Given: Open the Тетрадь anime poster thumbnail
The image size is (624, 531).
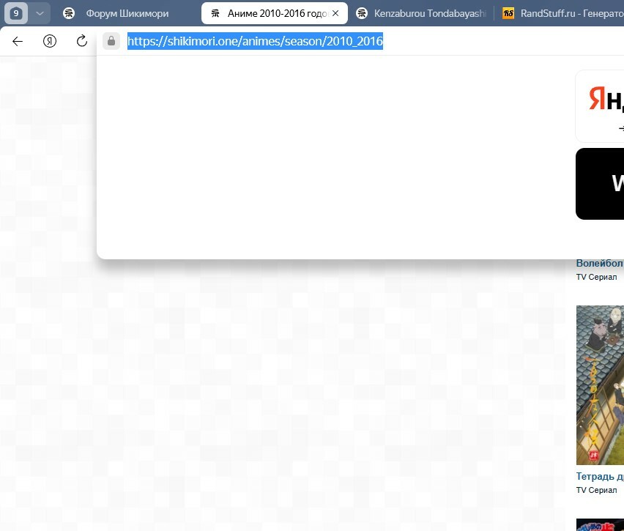Looking at the screenshot, I should (x=600, y=385).
